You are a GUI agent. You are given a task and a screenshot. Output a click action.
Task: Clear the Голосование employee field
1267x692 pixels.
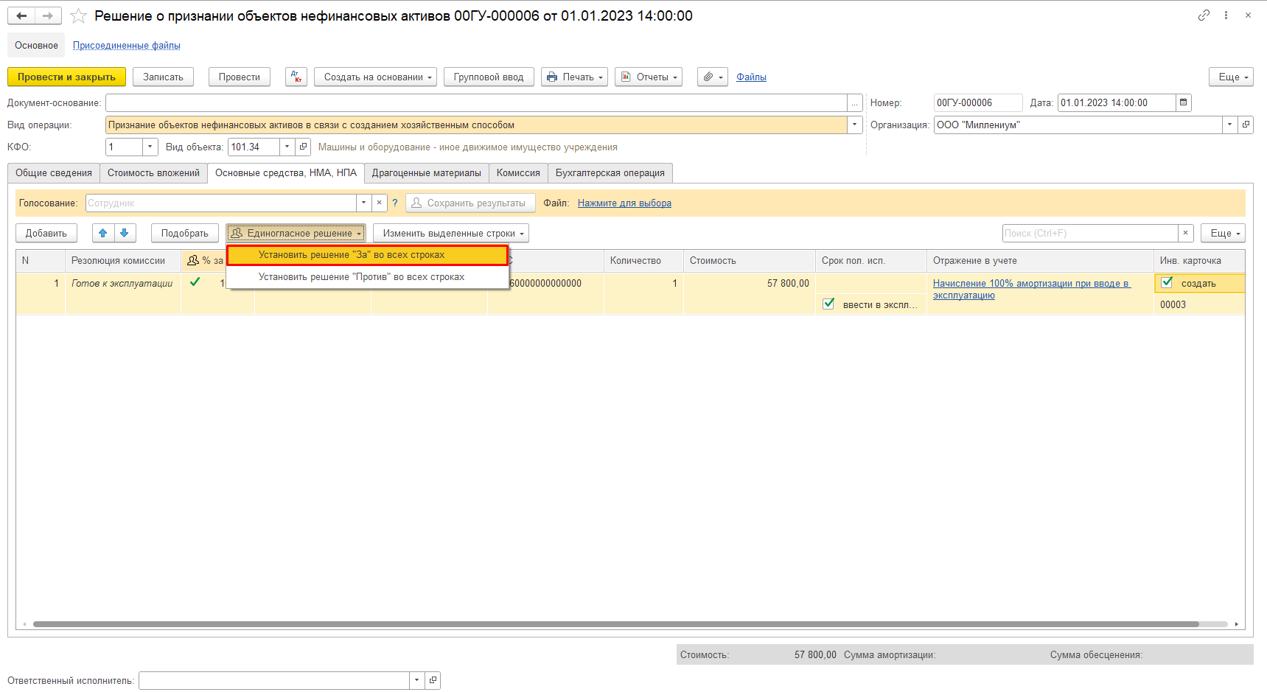379,203
